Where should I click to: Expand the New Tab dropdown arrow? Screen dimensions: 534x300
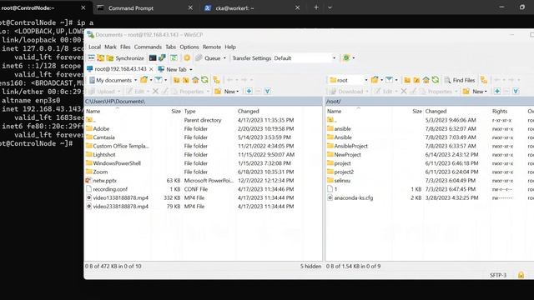[191, 69]
